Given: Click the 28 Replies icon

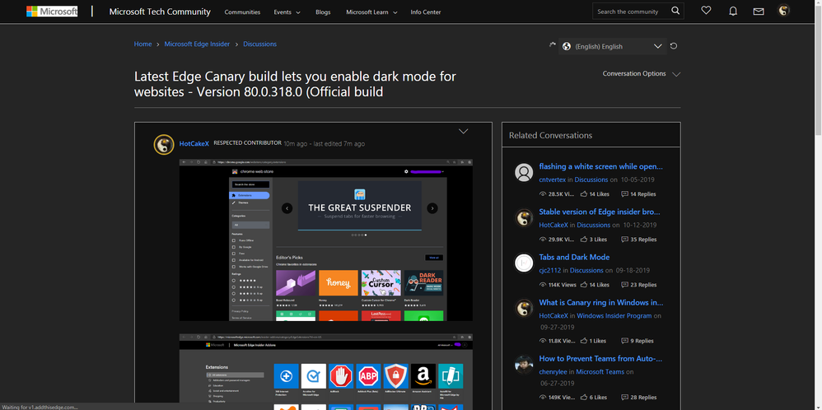Looking at the screenshot, I should coord(624,397).
